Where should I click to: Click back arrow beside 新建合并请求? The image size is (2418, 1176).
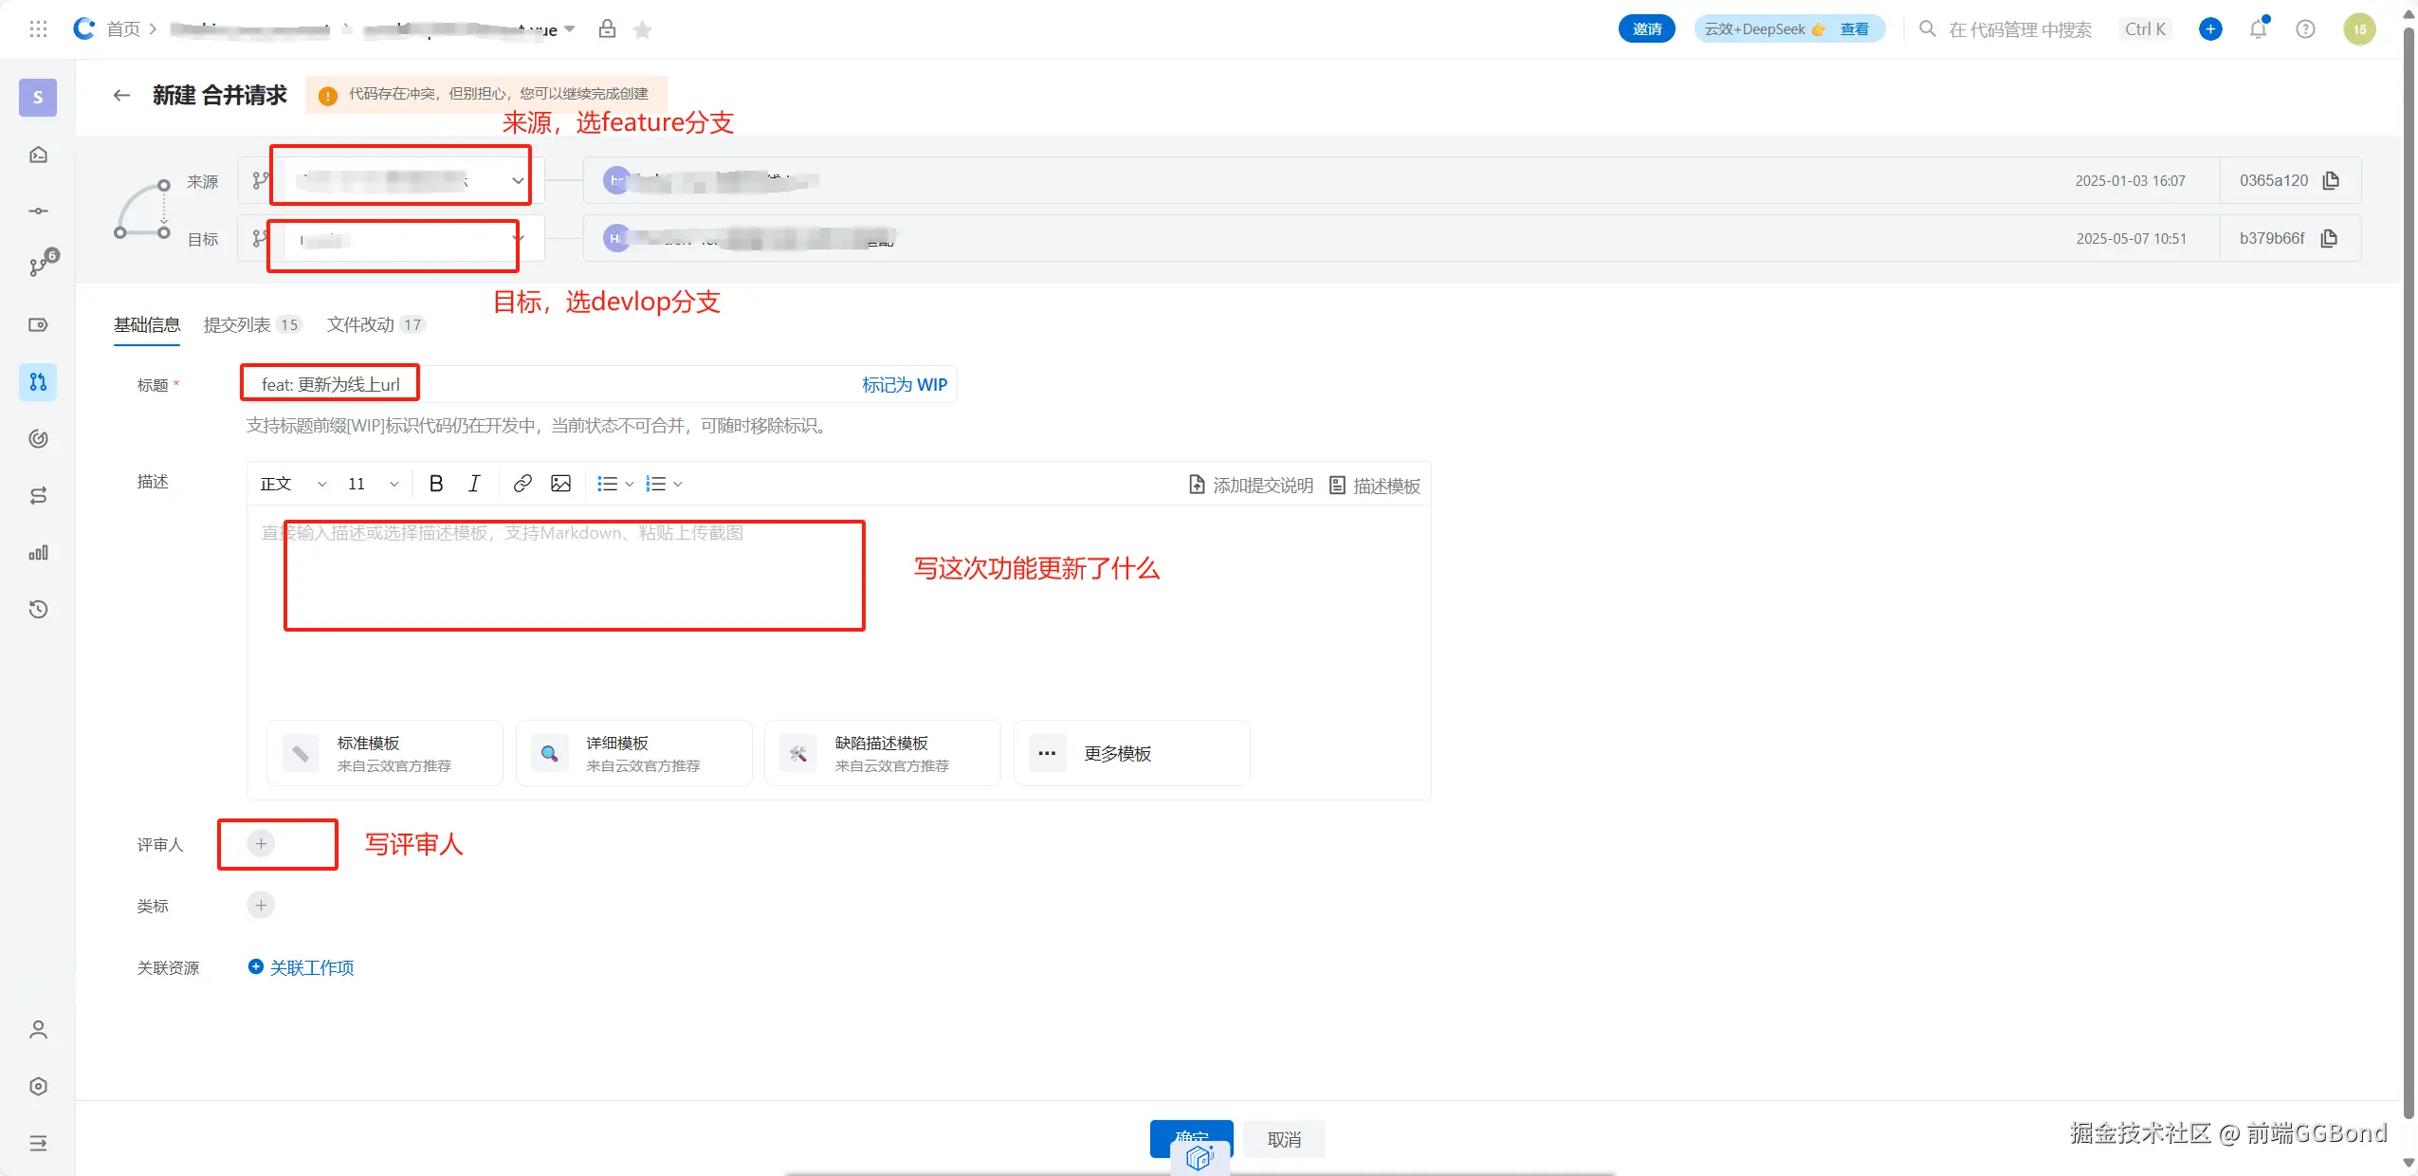[x=121, y=95]
